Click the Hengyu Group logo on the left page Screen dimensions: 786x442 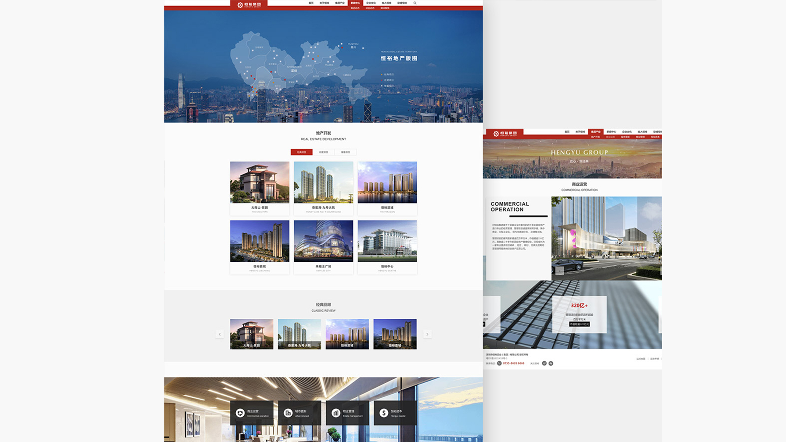[x=249, y=4]
